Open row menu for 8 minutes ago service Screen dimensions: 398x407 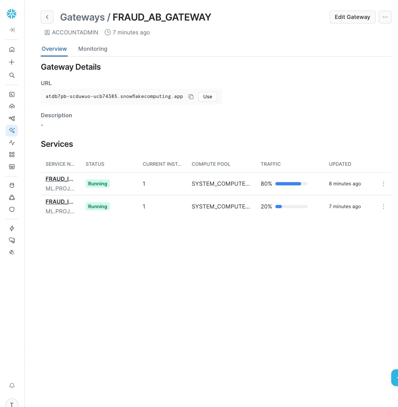(x=384, y=184)
